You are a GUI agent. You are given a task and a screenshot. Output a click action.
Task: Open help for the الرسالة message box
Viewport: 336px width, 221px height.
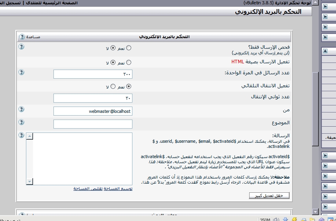coord(21,135)
